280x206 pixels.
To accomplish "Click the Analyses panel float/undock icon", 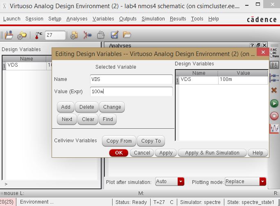I will point(258,45).
